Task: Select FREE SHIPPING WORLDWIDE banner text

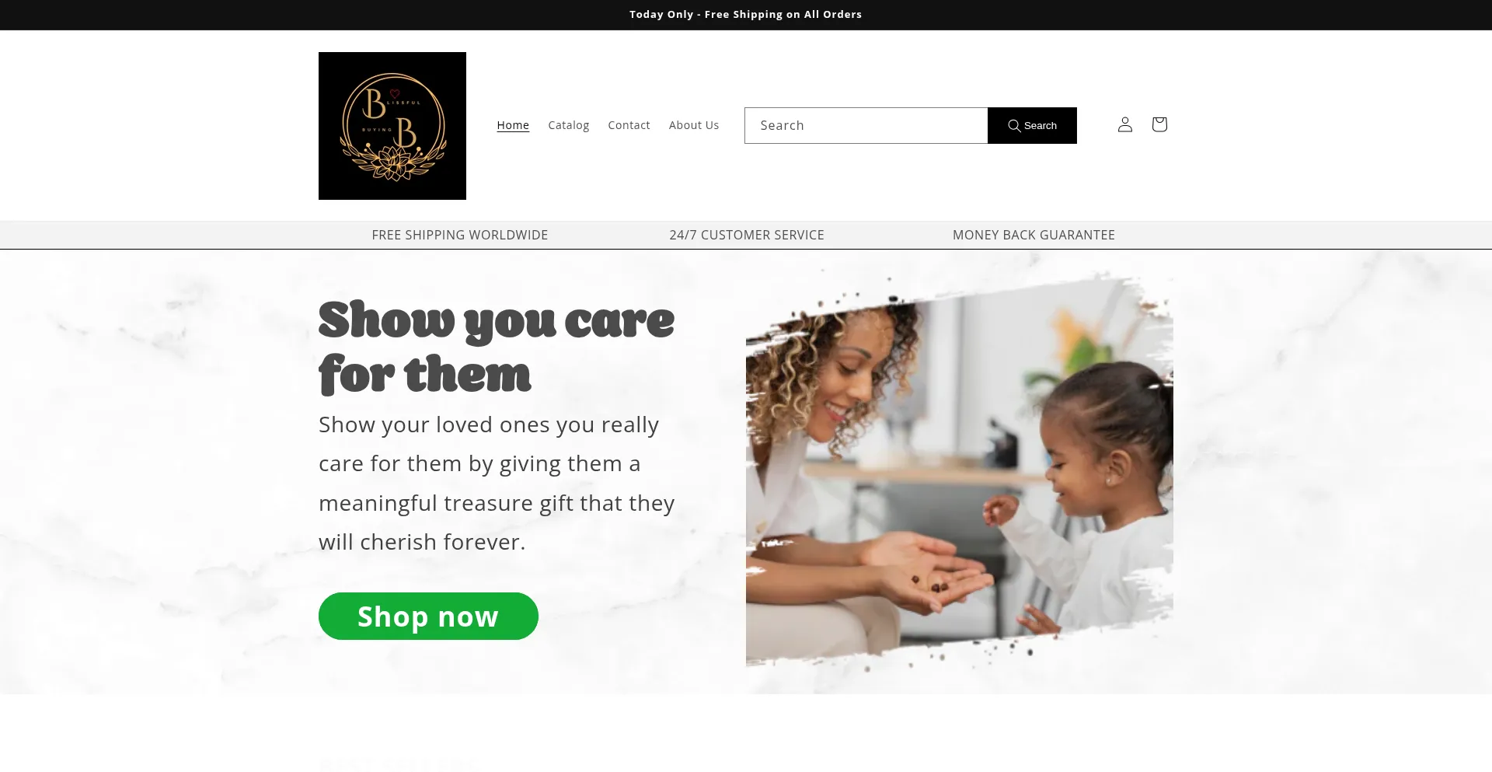Action: coord(460,235)
